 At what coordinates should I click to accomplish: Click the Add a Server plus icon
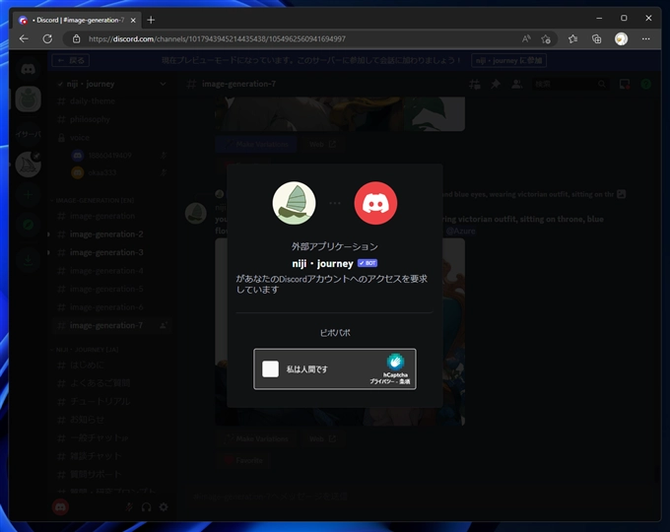(x=29, y=195)
